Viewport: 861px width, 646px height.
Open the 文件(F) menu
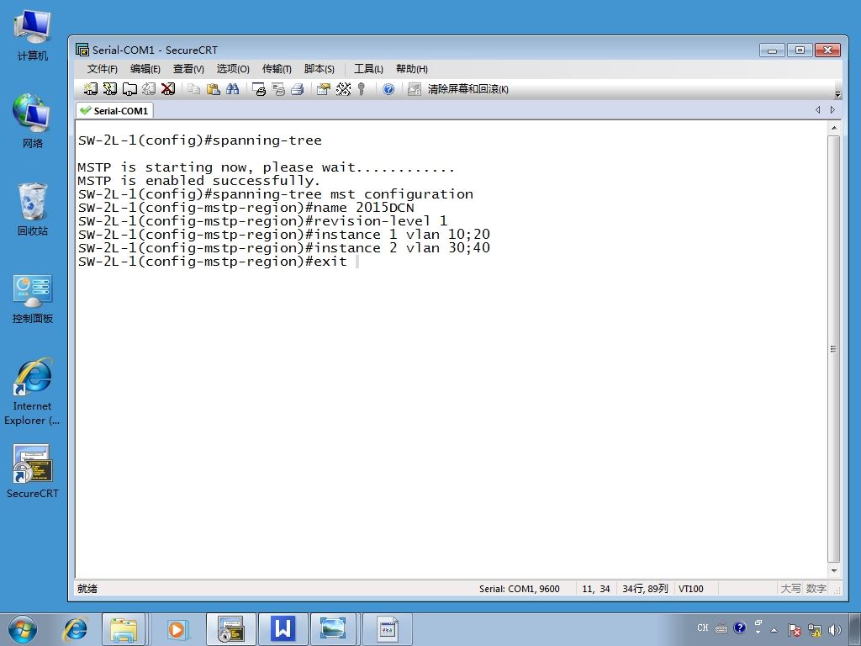point(102,69)
